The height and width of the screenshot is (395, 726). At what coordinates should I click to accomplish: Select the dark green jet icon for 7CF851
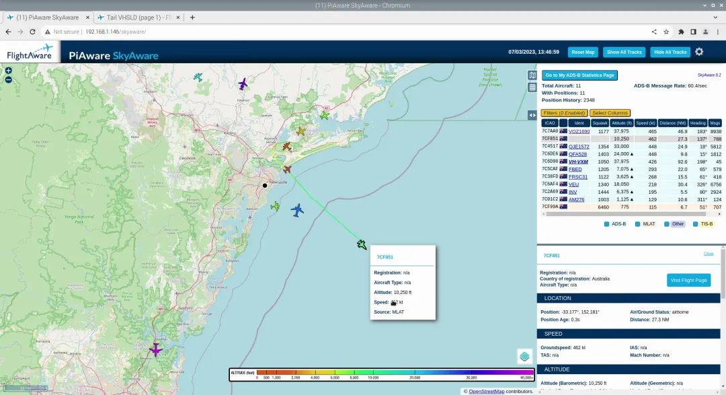(362, 244)
